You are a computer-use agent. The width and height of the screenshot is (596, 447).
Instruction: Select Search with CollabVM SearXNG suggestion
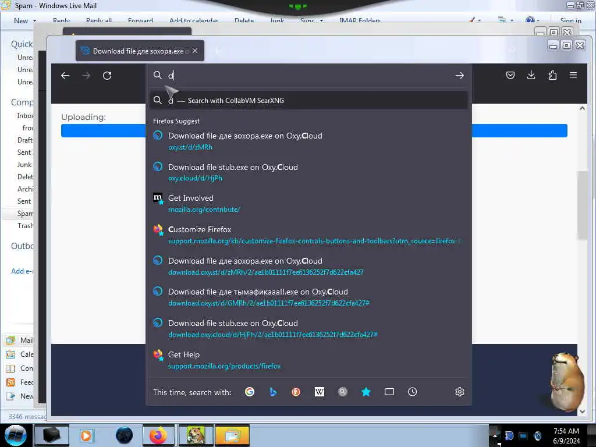tap(308, 100)
